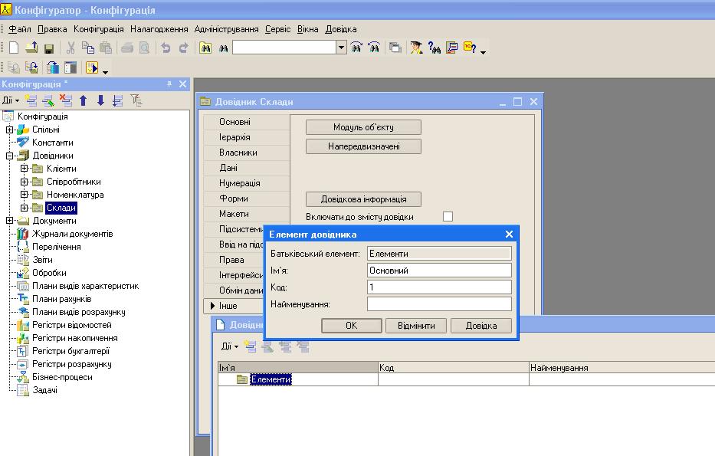This screenshot has width=715, height=456.
Task: Click the Найменування input field
Action: pos(439,304)
